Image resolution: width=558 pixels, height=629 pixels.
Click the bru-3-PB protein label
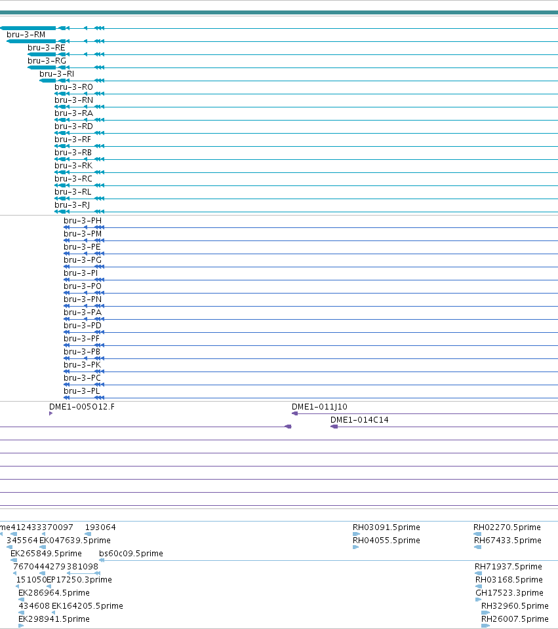point(82,352)
